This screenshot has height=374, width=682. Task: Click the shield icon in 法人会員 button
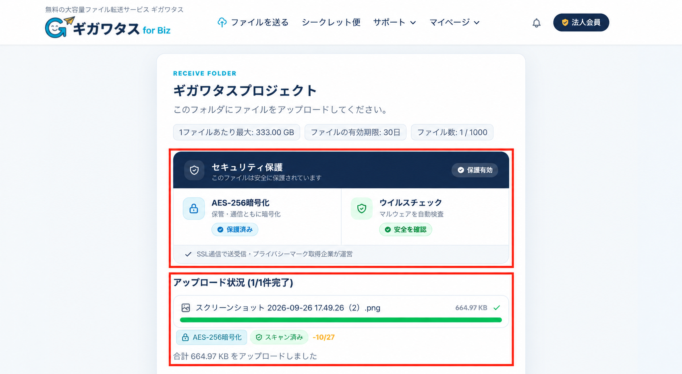tap(565, 23)
